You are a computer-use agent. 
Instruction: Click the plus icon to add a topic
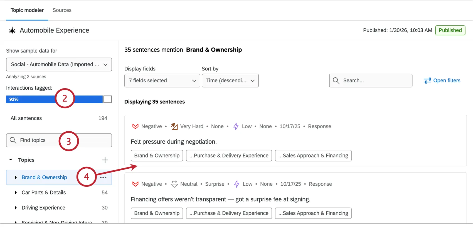(105, 160)
